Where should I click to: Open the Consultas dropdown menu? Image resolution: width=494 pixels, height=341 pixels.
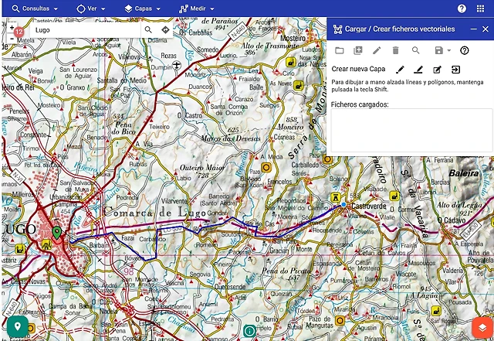pyautogui.click(x=35, y=9)
